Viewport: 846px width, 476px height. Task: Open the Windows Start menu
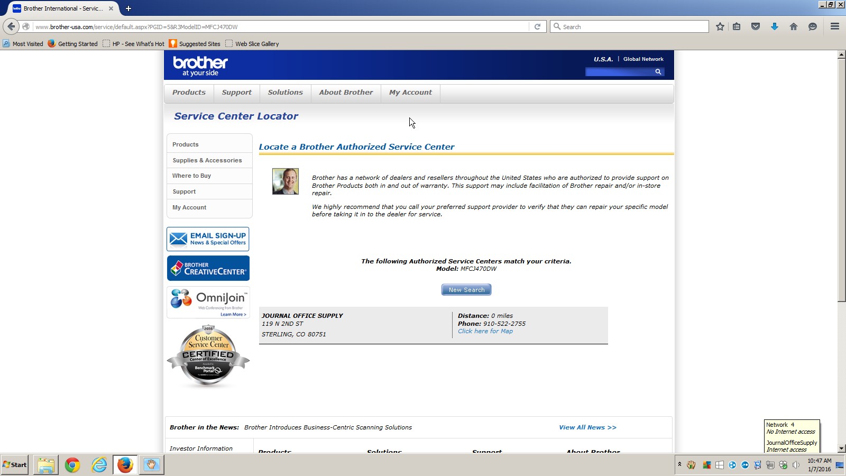[15, 465]
